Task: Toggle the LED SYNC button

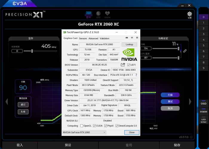Action: tap(204, 120)
